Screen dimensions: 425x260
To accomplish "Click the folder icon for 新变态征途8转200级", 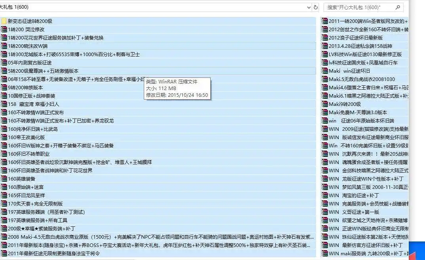I will [x=4, y=21].
